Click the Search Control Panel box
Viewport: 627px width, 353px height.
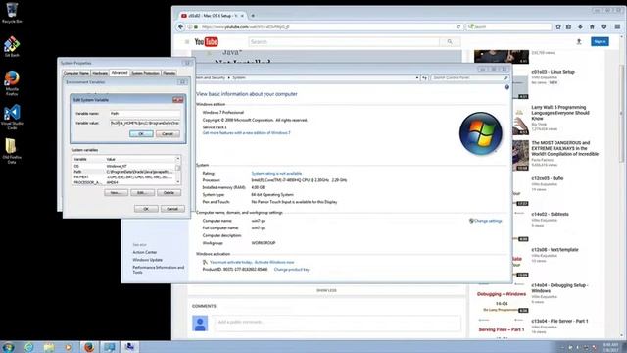tap(470, 77)
